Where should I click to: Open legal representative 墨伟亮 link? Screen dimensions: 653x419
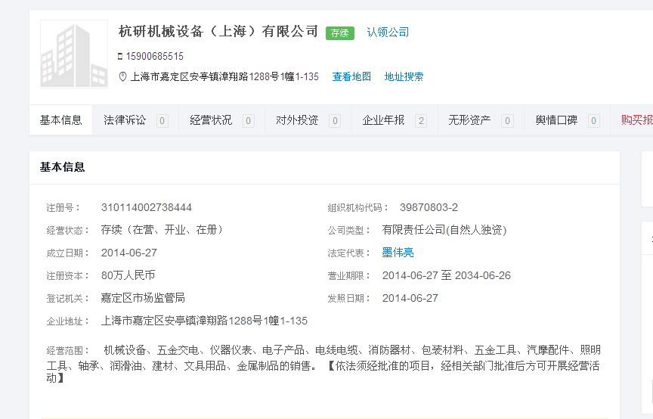[x=398, y=253]
